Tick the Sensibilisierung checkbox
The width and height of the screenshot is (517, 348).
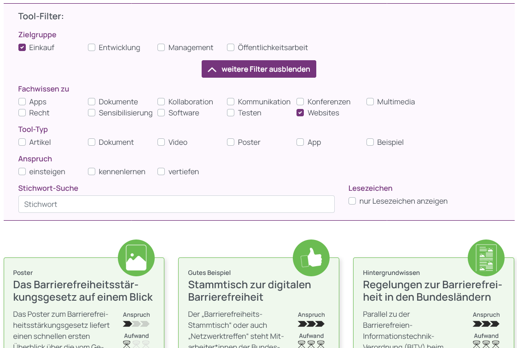pos(92,113)
